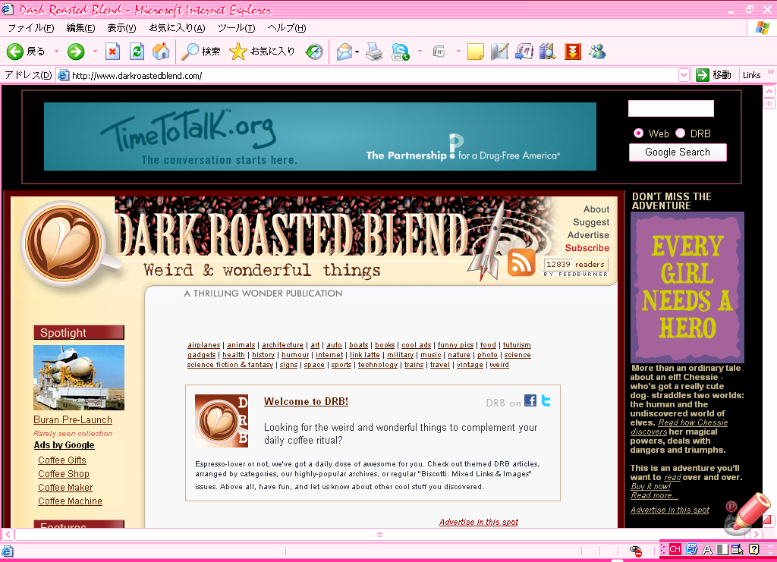
Task: Expand the address bar URL dropdown
Action: tap(684, 75)
